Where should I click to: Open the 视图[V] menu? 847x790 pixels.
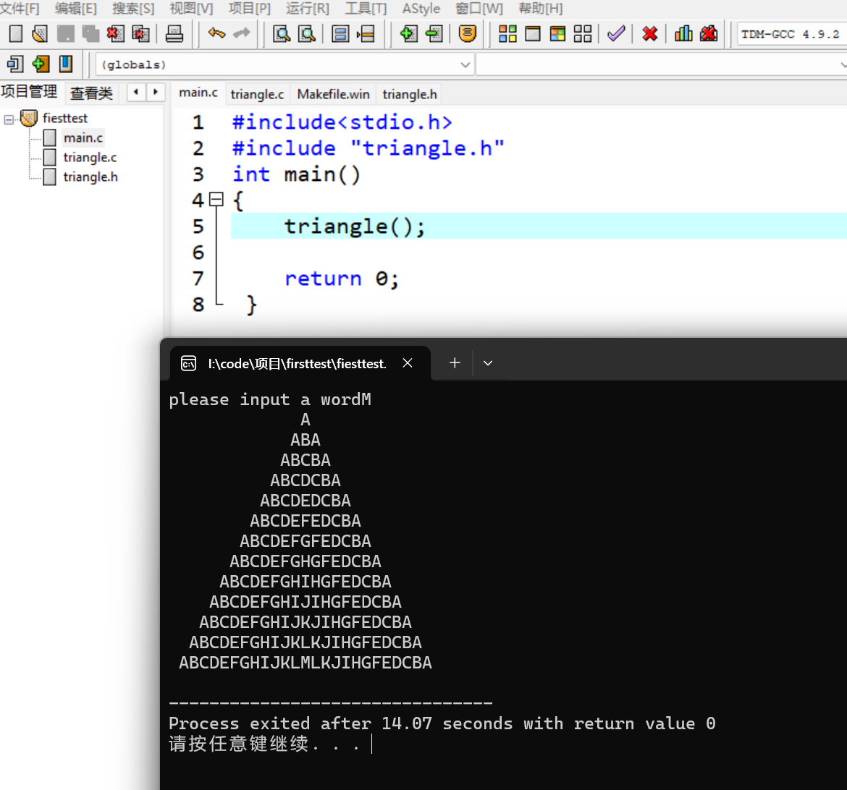point(191,9)
